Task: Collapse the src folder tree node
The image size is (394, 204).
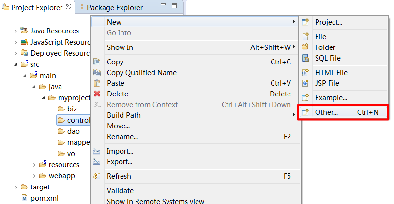Action: click(x=15, y=64)
